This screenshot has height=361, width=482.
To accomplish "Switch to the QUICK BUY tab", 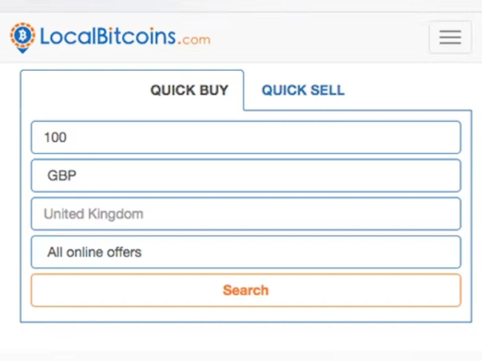I will [x=189, y=90].
